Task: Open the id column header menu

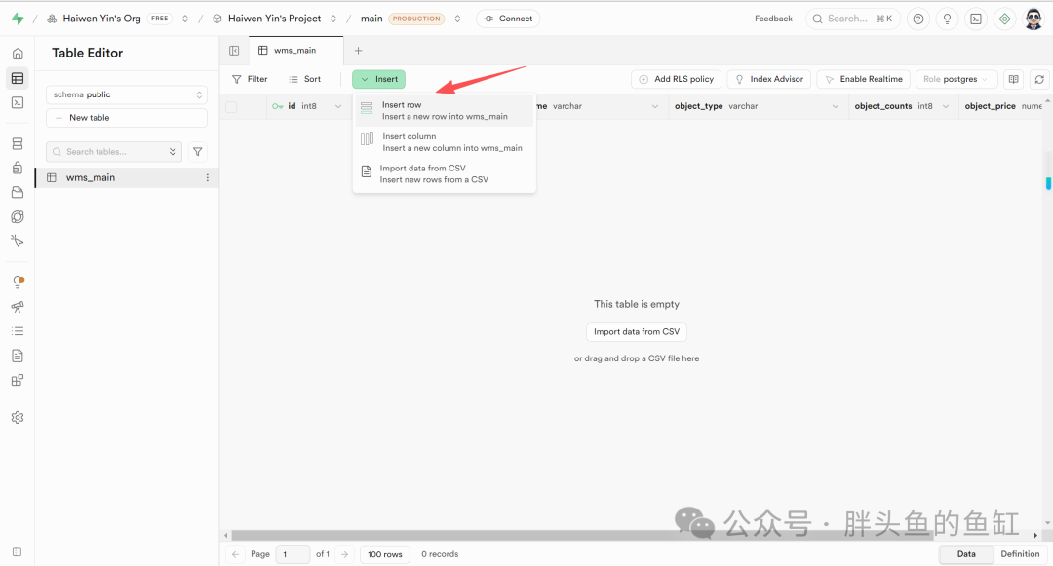Action: [x=337, y=106]
